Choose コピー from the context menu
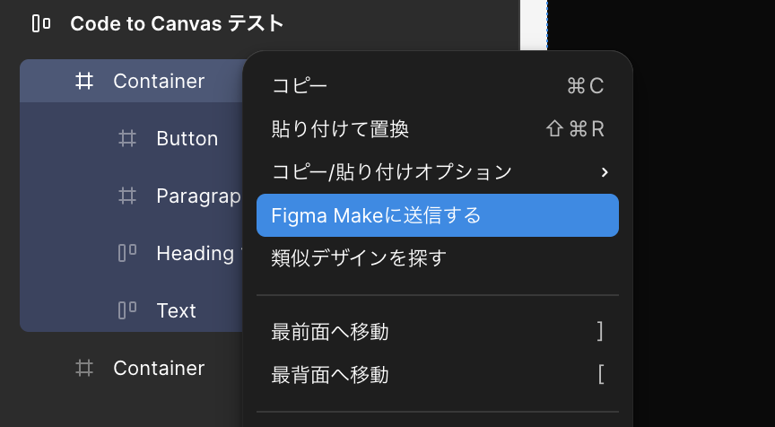 [300, 85]
